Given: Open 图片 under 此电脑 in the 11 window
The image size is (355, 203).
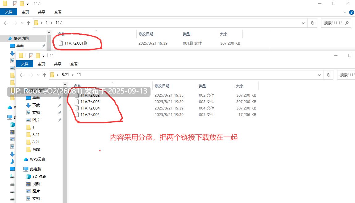Looking at the screenshot, I should tap(36, 191).
